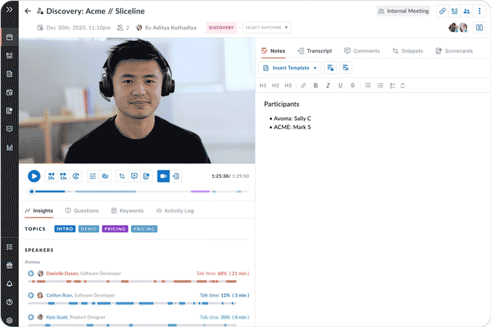
Task: Click into the notes text area
Action: coord(371,192)
